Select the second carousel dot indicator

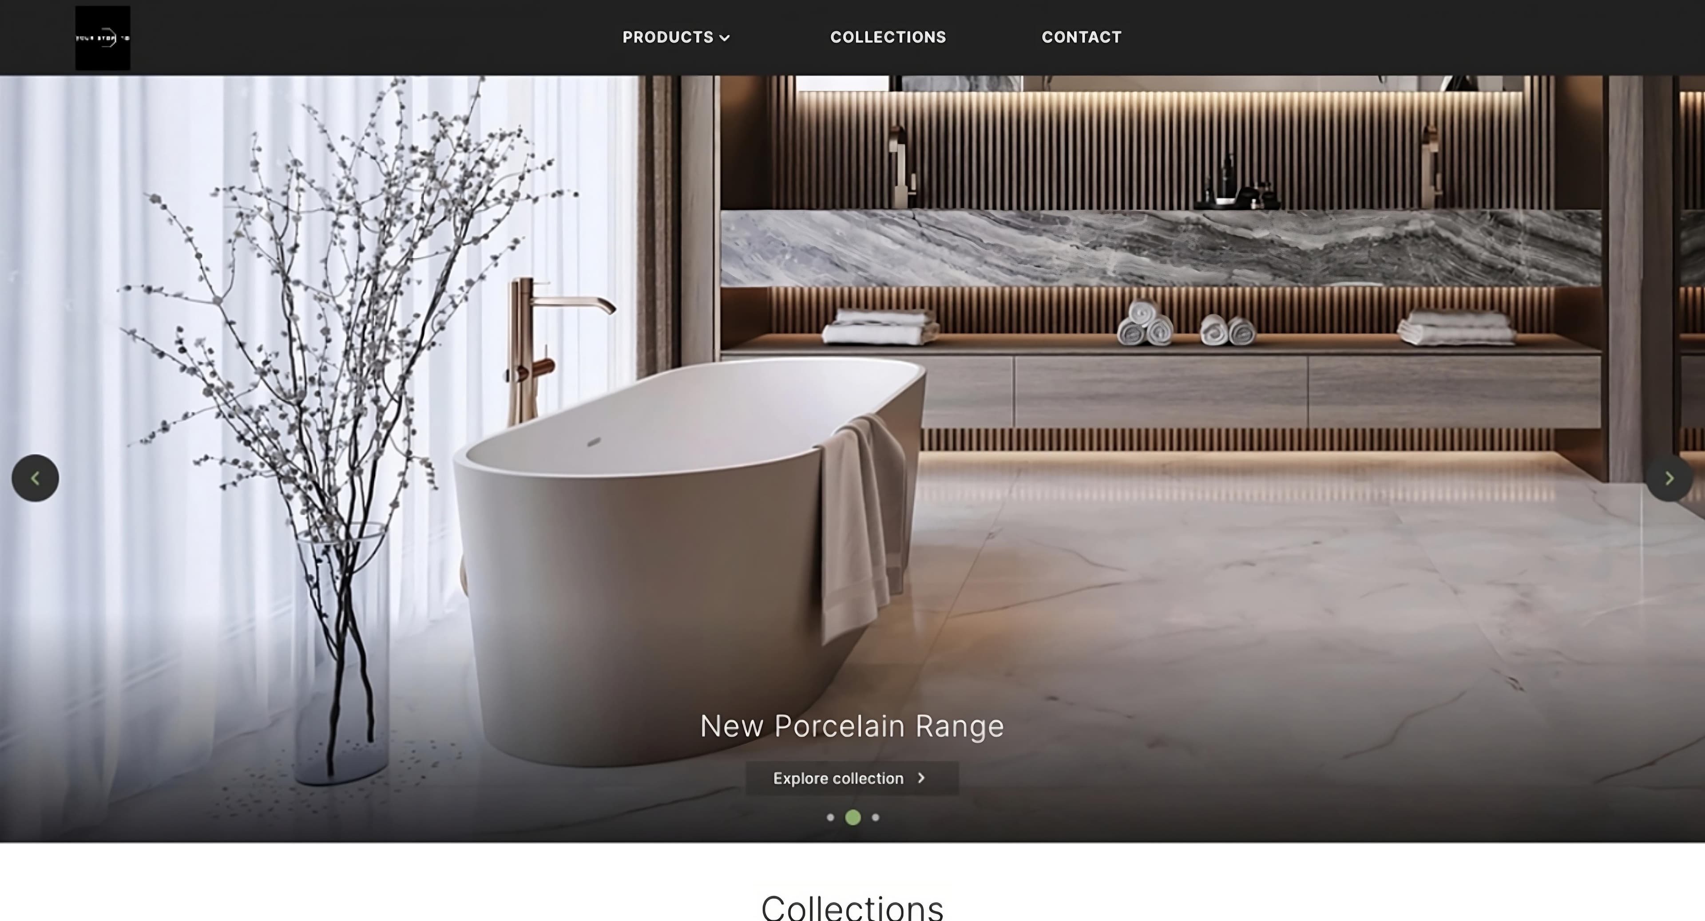click(853, 817)
